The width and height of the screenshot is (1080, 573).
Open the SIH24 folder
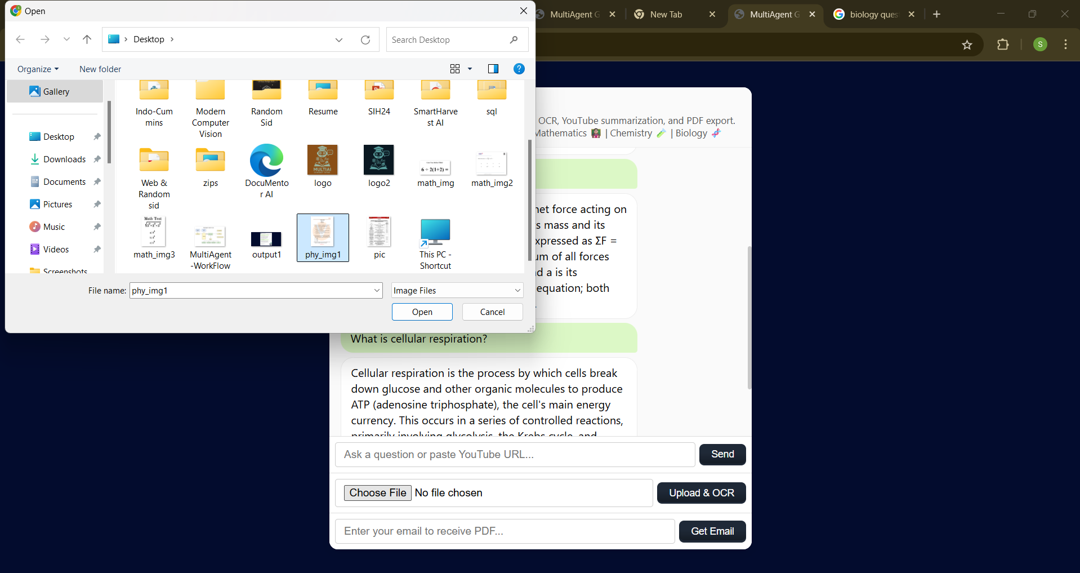(379, 99)
